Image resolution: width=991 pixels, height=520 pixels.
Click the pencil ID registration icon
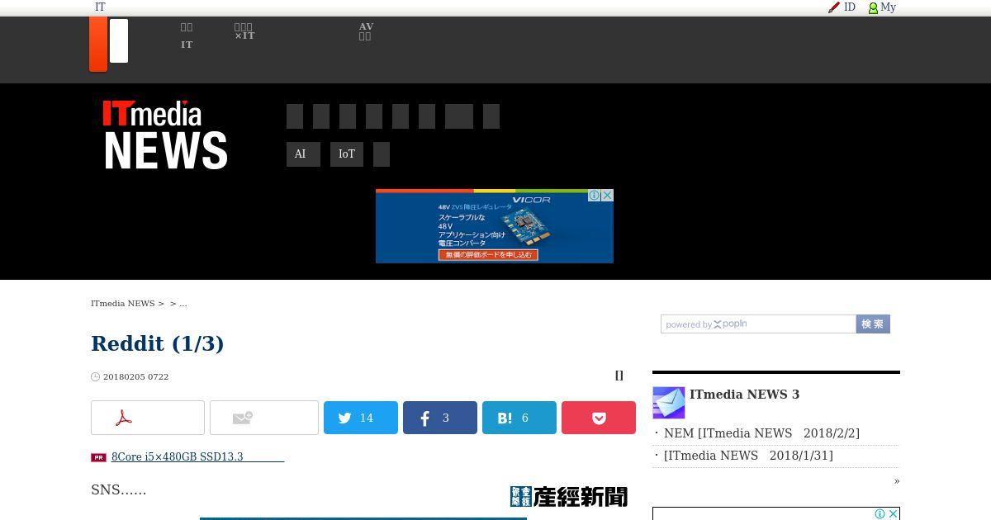(x=834, y=7)
